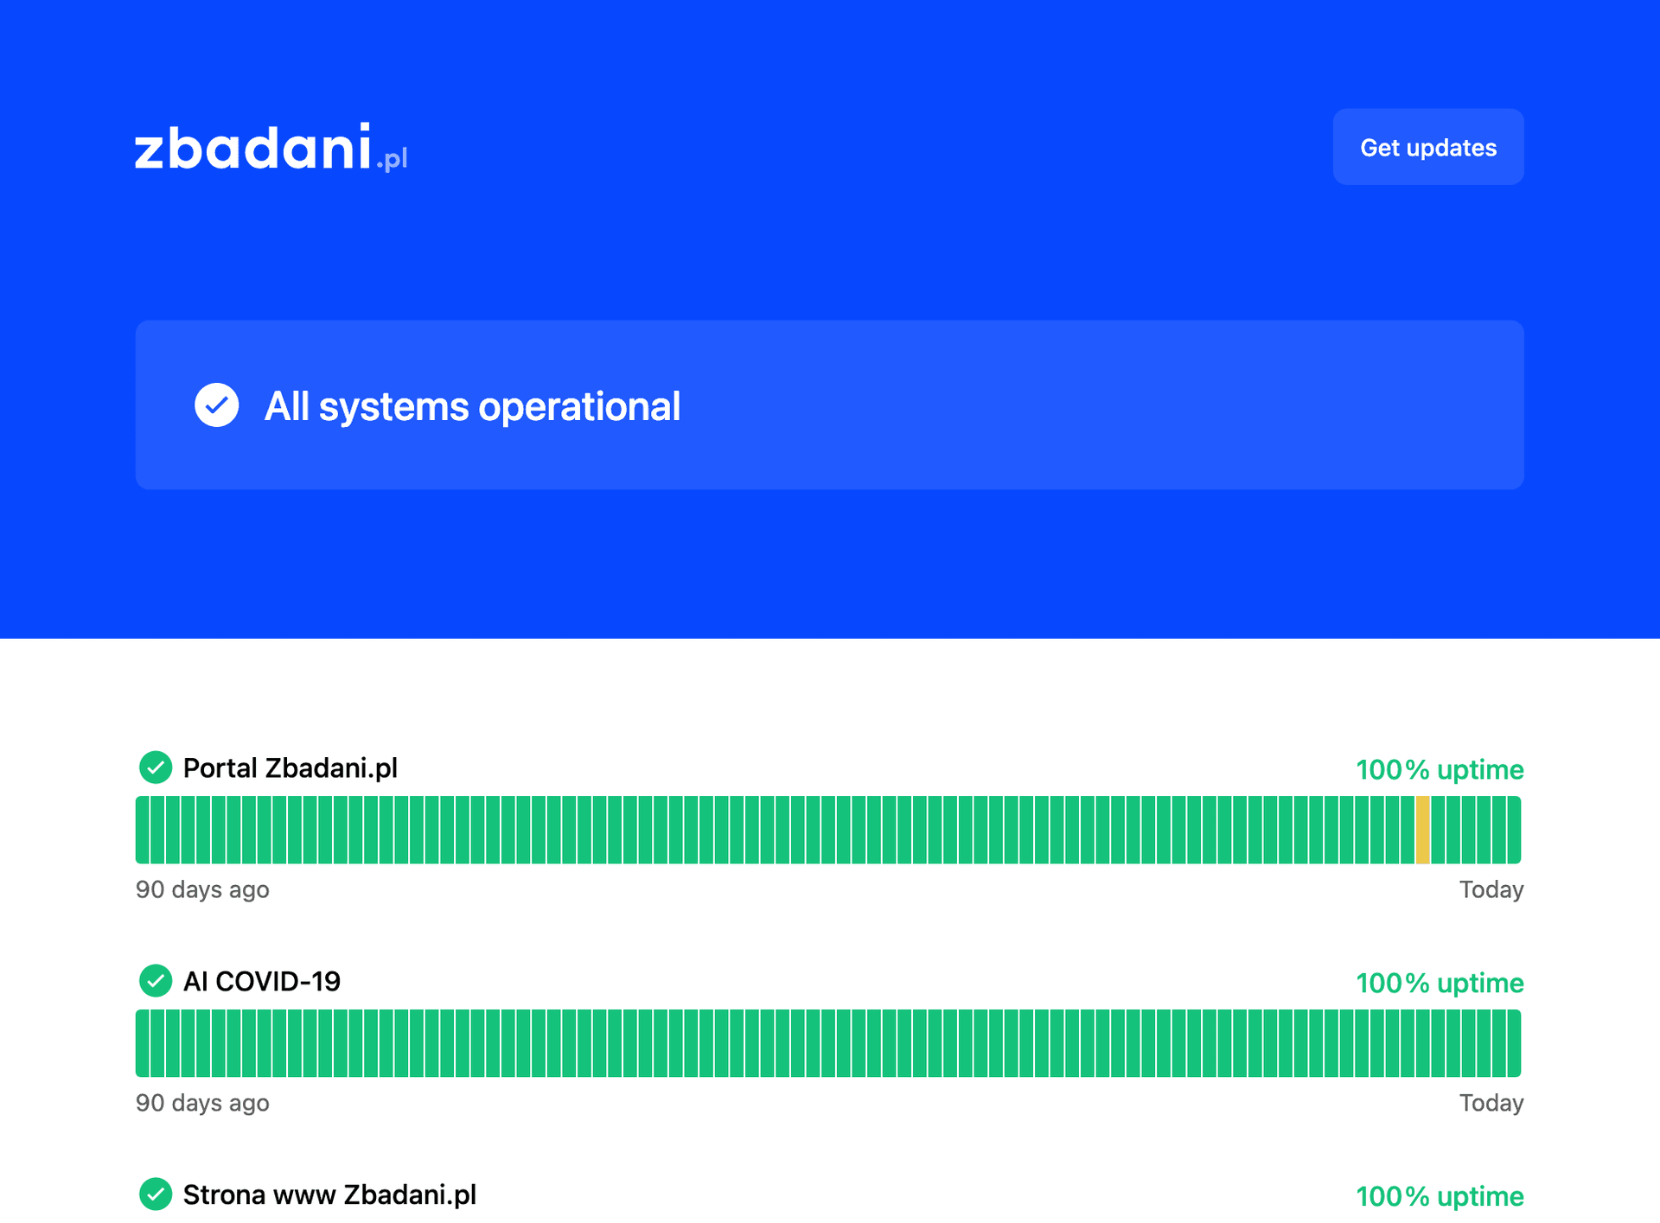The height and width of the screenshot is (1223, 1660).
Task: Click 100% uptime label for Strona www Zbadani.pl
Action: click(x=1440, y=1197)
